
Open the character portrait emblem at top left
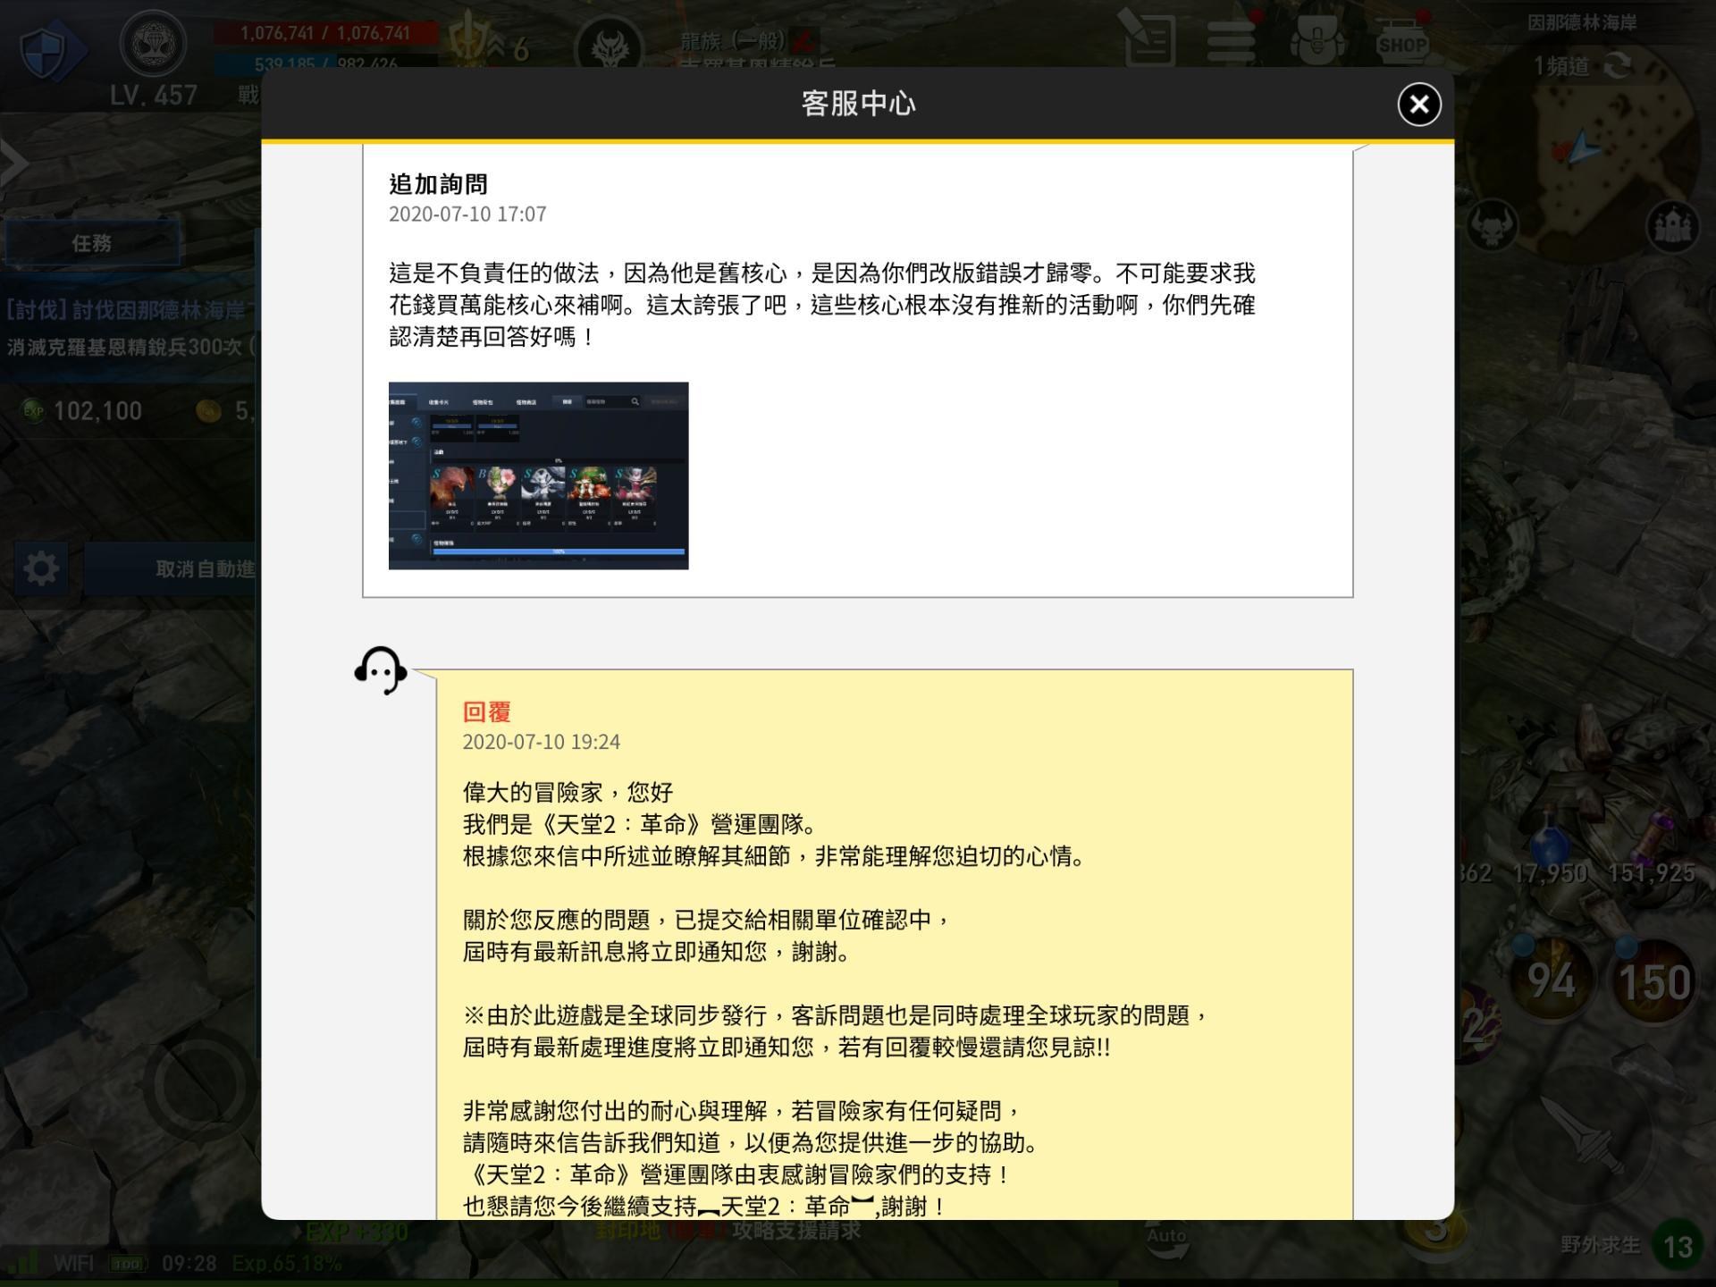coord(153,45)
